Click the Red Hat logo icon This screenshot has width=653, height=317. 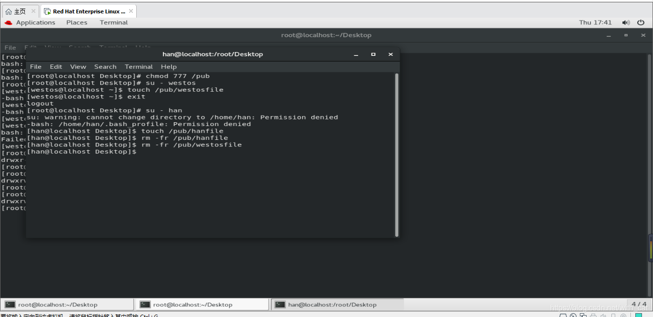8,22
